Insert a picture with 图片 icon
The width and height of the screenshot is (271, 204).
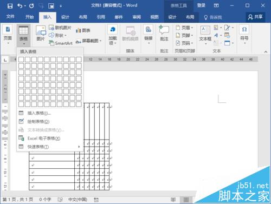tap(41, 30)
